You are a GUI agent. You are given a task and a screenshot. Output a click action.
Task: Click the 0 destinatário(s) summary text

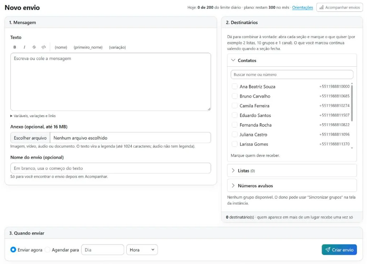click(240, 217)
